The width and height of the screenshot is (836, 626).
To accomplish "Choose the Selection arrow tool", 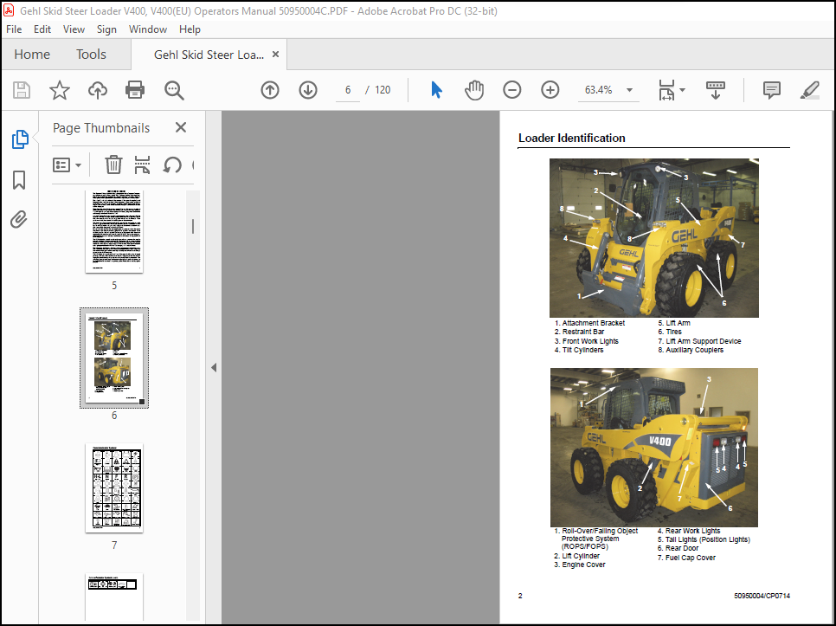I will (436, 90).
